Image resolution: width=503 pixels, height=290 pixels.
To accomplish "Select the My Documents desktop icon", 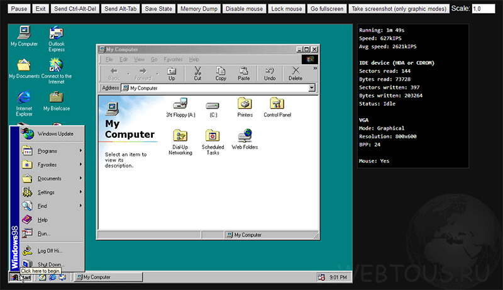I will (24, 69).
